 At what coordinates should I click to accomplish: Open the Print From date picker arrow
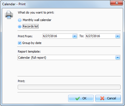(x=75, y=36)
